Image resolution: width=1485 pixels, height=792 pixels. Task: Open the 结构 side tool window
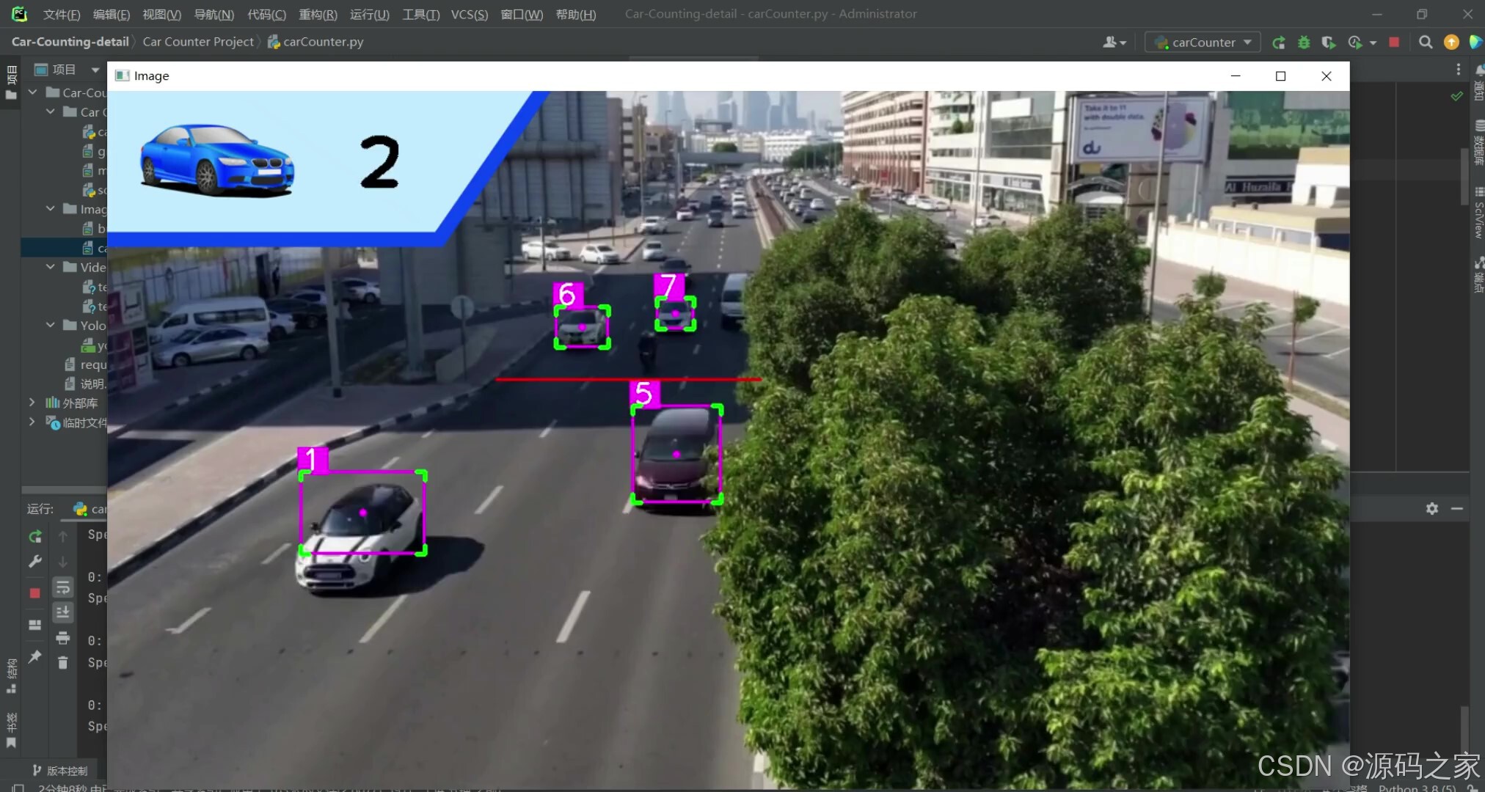point(11,676)
